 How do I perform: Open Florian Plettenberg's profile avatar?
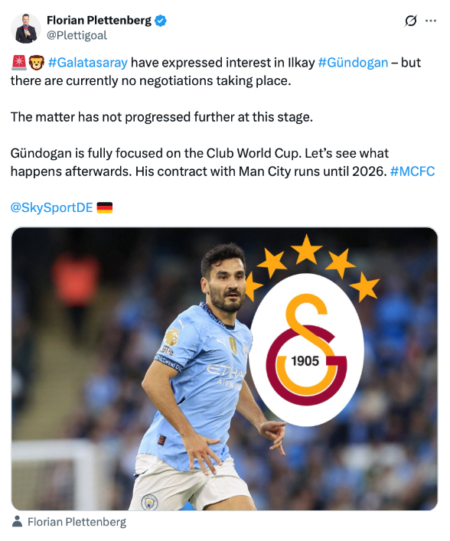(x=26, y=28)
